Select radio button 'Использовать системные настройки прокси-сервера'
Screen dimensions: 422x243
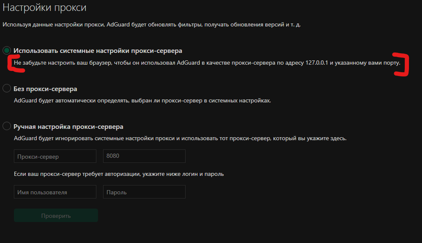point(6,50)
